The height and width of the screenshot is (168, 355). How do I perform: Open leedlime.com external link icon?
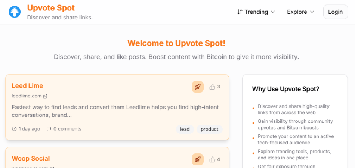point(45,96)
